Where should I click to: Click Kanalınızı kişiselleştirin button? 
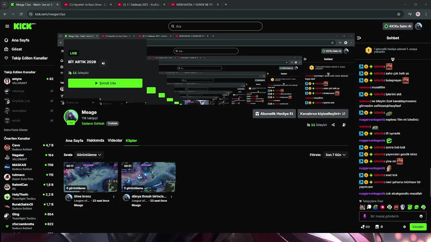point(323,114)
